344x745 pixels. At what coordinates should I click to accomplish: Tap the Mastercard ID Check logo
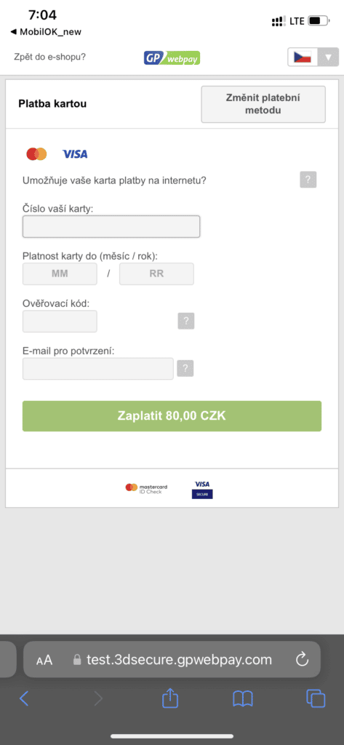point(146,488)
